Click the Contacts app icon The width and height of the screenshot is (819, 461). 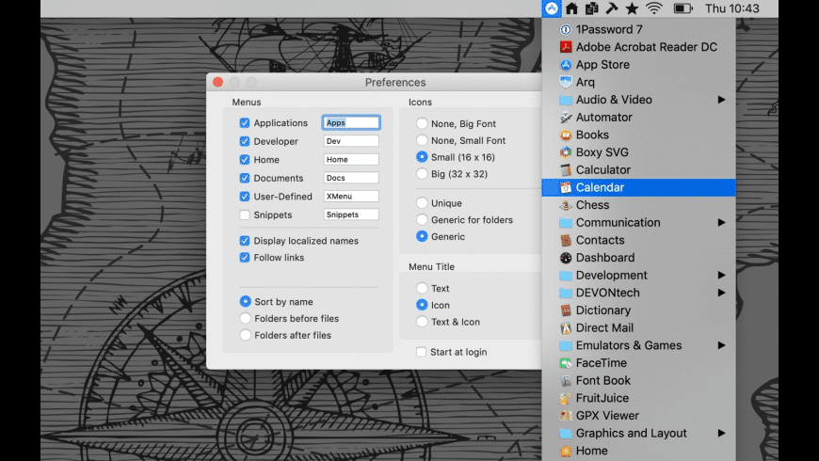(566, 240)
